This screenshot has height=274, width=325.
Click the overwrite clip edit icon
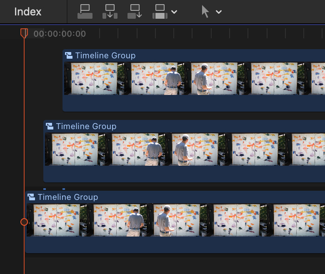(160, 12)
